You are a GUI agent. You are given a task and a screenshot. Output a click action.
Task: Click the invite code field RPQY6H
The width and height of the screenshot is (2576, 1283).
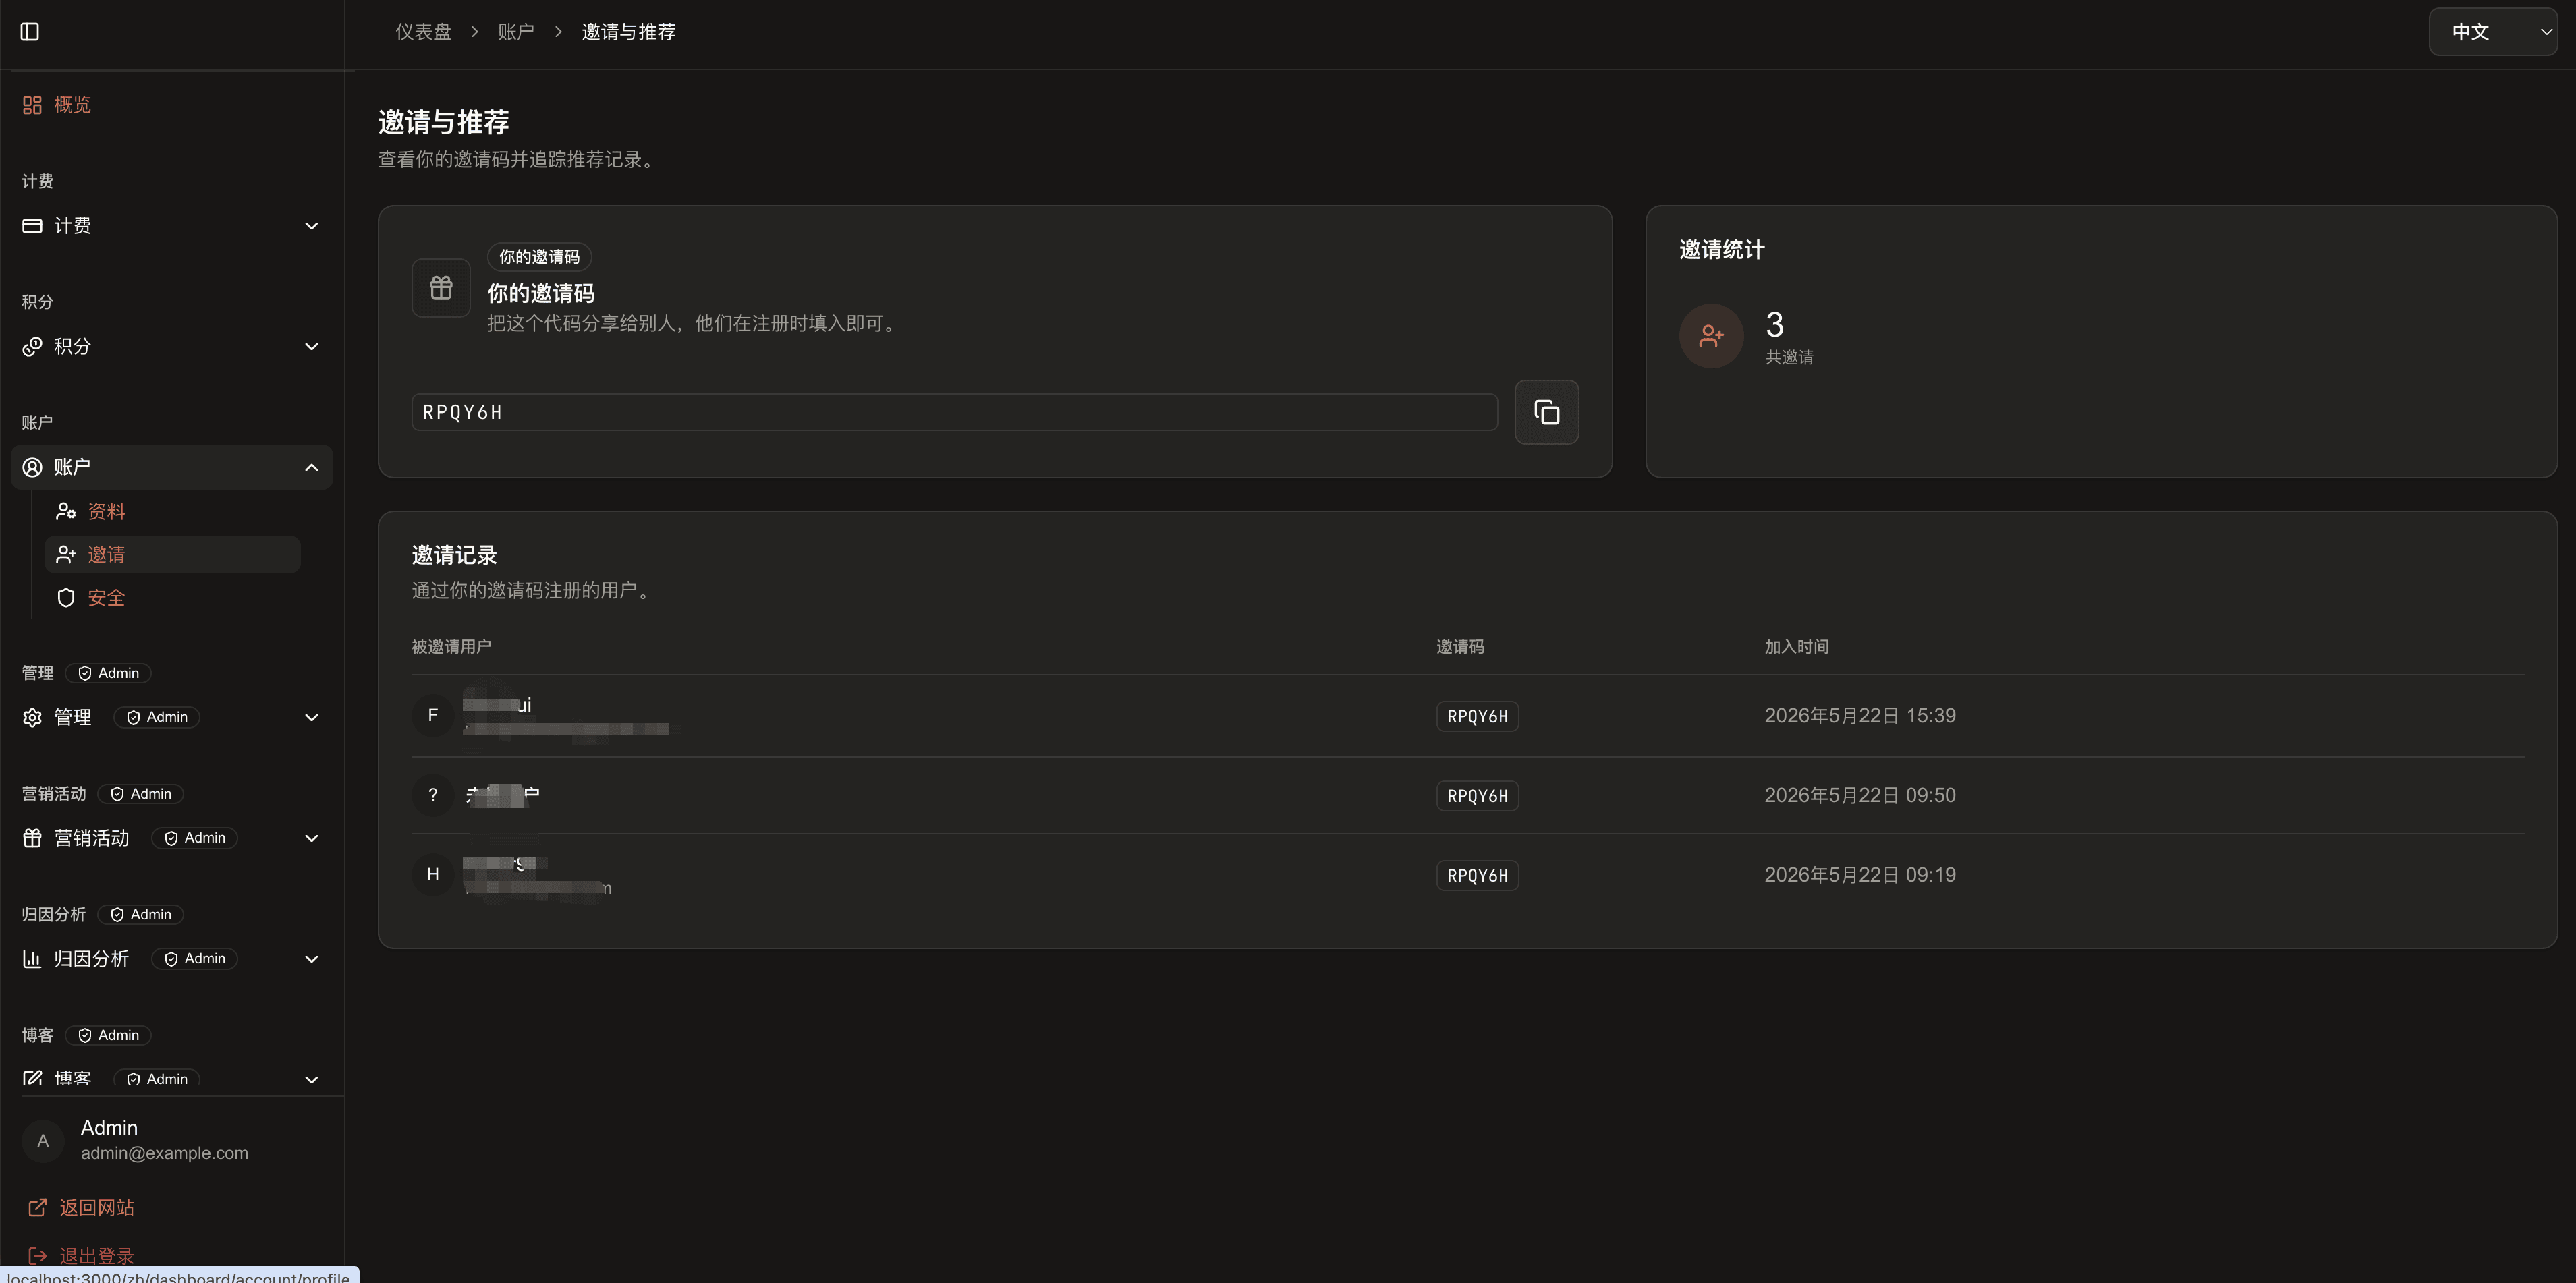pyautogui.click(x=954, y=412)
